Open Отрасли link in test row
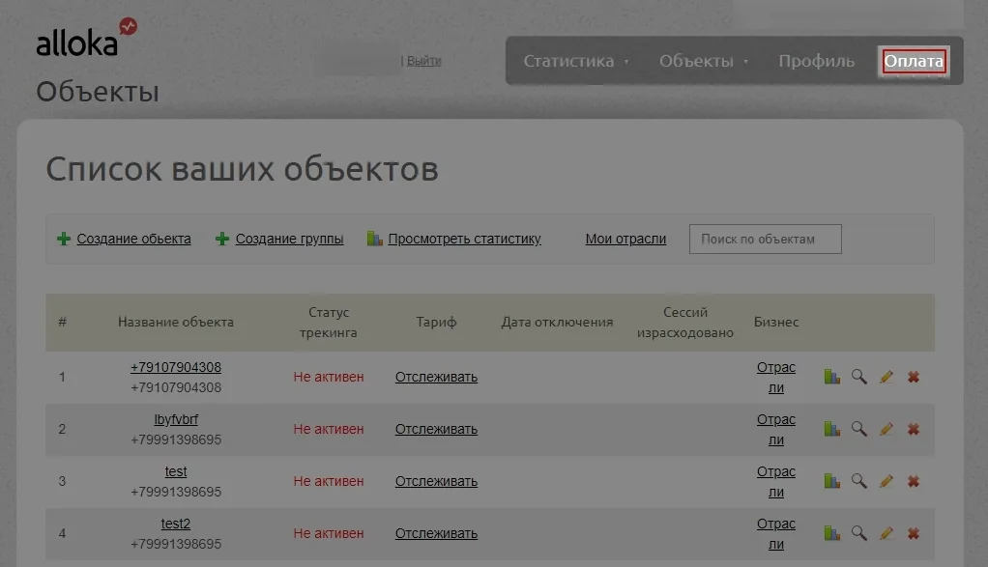The image size is (988, 567). tap(775, 481)
